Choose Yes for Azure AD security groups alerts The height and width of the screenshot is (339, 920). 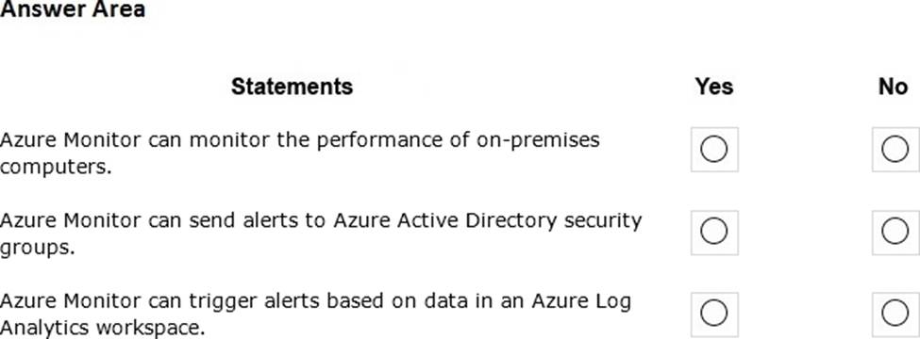(x=714, y=232)
